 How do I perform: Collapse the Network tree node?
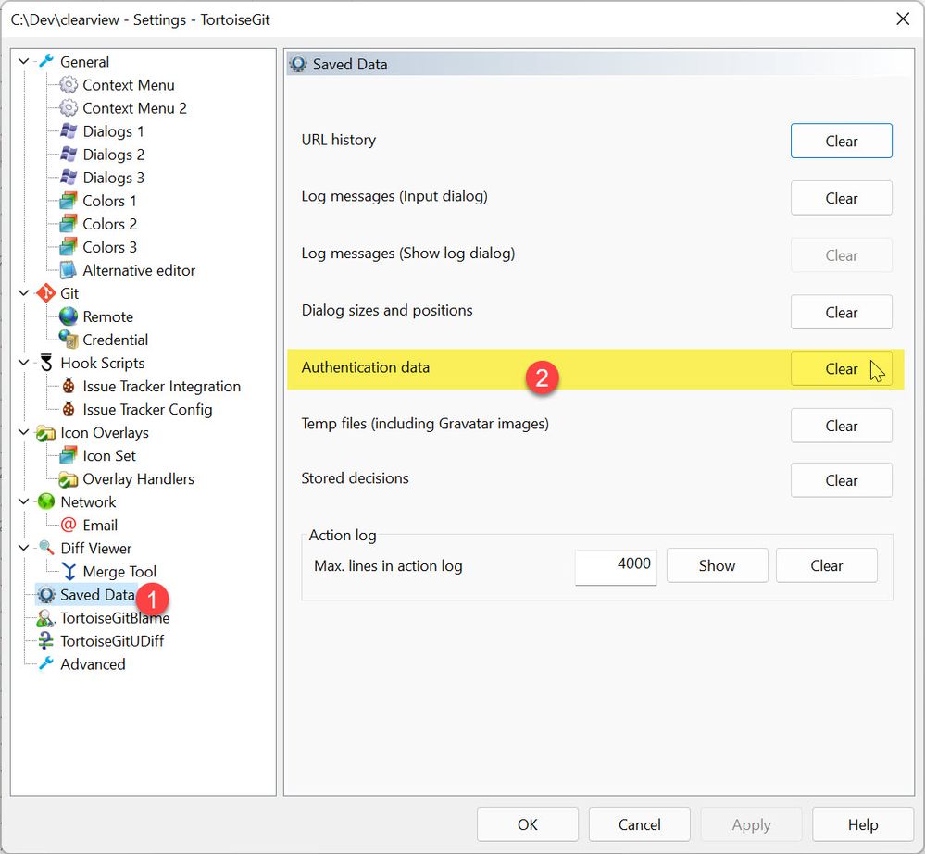23,501
